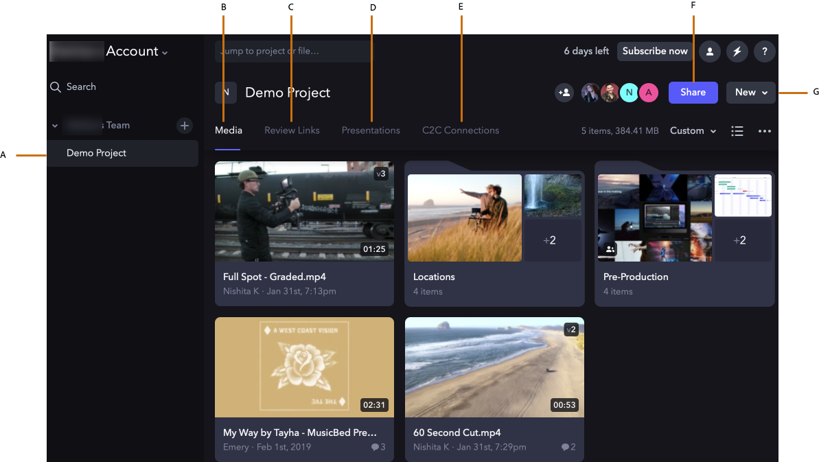Click the account profile icon in top bar
The height and width of the screenshot is (462, 819).
[709, 51]
